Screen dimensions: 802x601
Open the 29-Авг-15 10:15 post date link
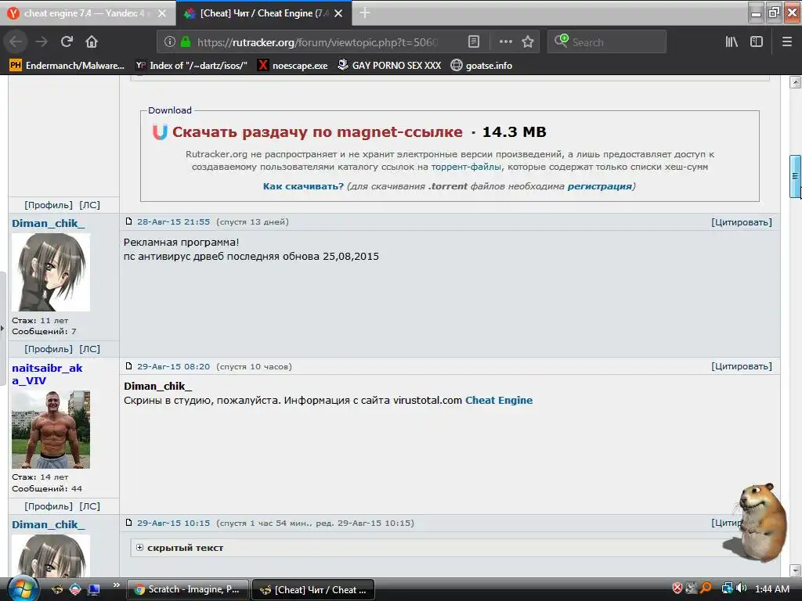[x=173, y=524]
